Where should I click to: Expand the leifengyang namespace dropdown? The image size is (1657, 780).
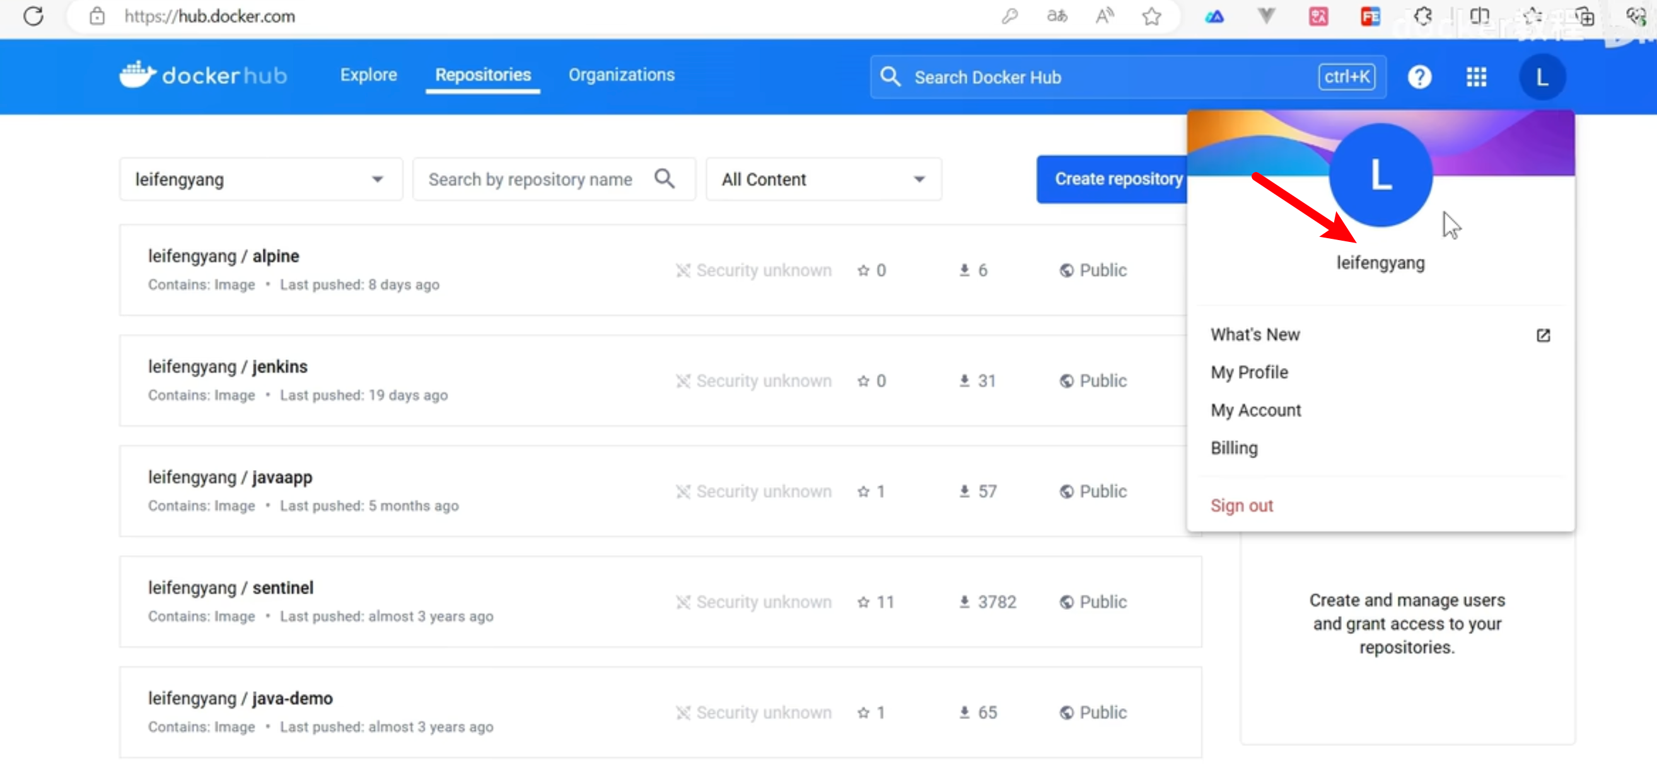(260, 180)
